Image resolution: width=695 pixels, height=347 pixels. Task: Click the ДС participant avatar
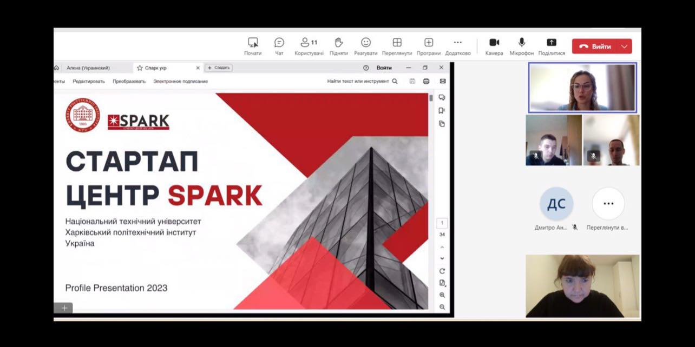tap(556, 204)
